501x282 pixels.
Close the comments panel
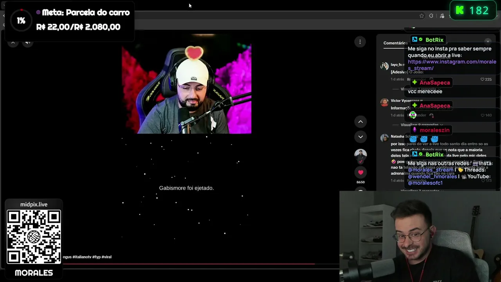coord(488,42)
